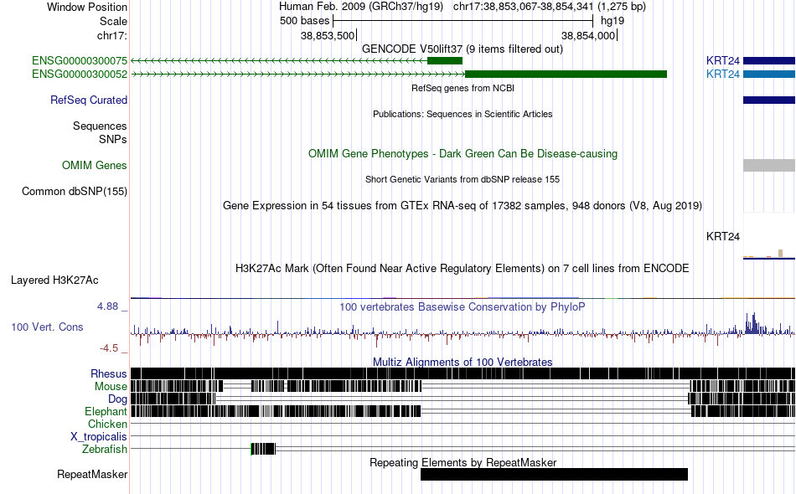Click the H3K27Ac Mark track title
Image resolution: width=796 pixels, height=494 pixels.
pos(463,268)
